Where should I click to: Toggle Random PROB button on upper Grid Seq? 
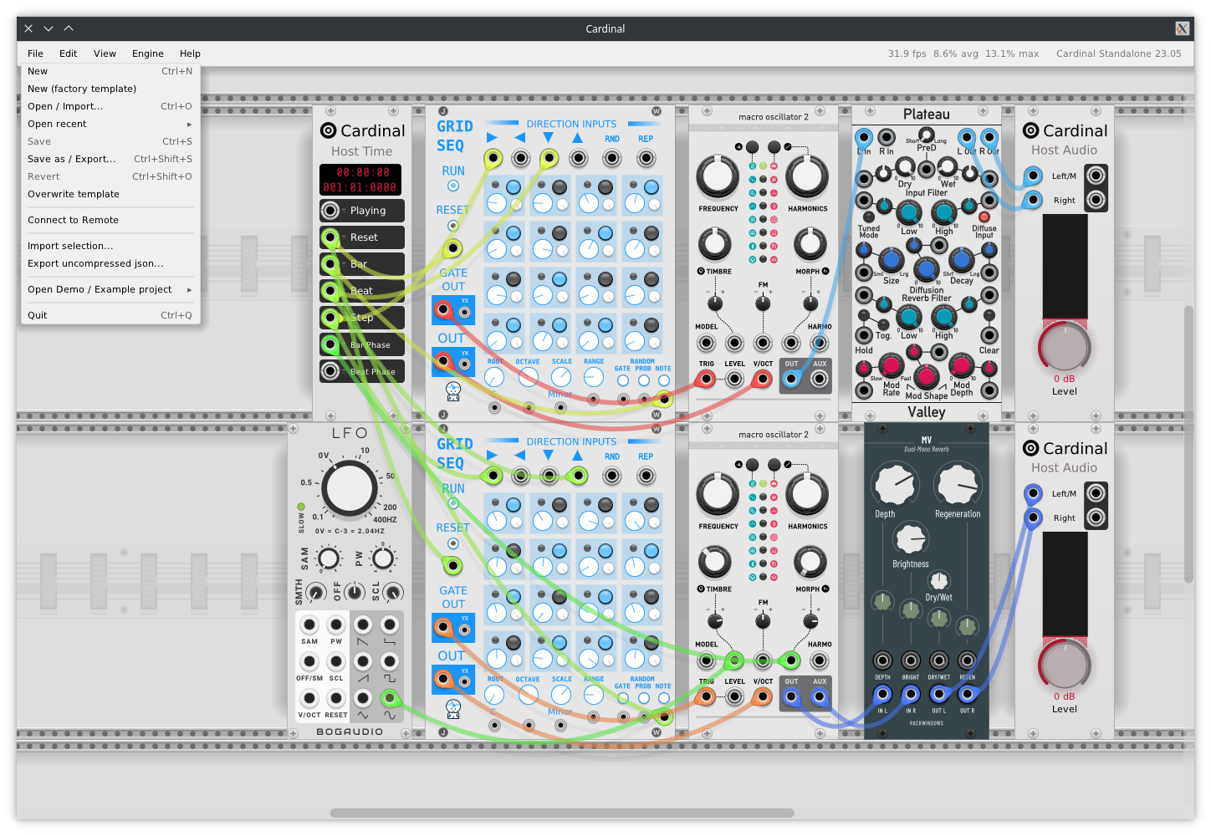point(643,380)
